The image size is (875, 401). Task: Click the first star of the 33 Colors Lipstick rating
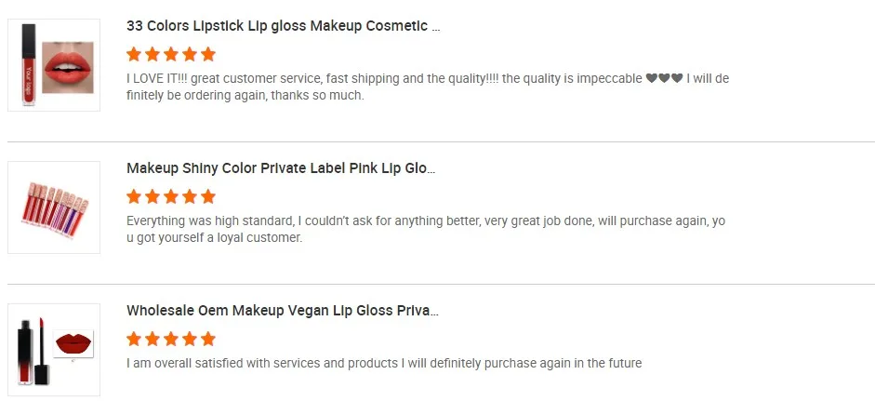tap(134, 54)
